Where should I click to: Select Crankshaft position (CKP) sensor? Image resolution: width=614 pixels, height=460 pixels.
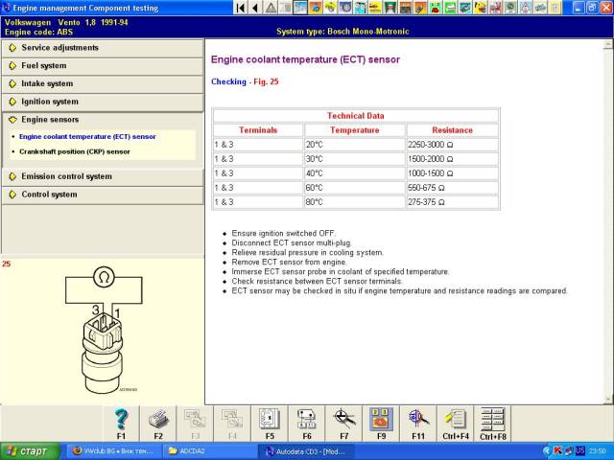click(x=75, y=151)
